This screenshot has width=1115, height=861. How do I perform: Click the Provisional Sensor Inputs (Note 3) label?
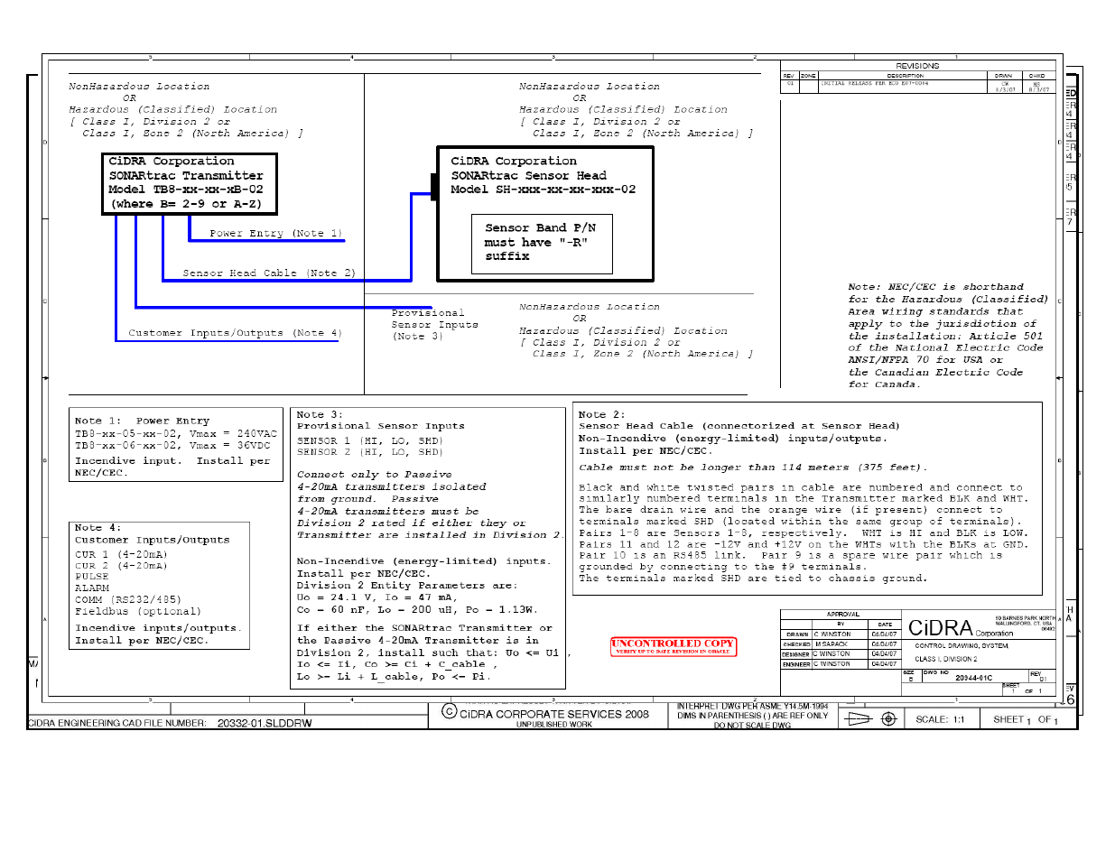click(x=434, y=324)
